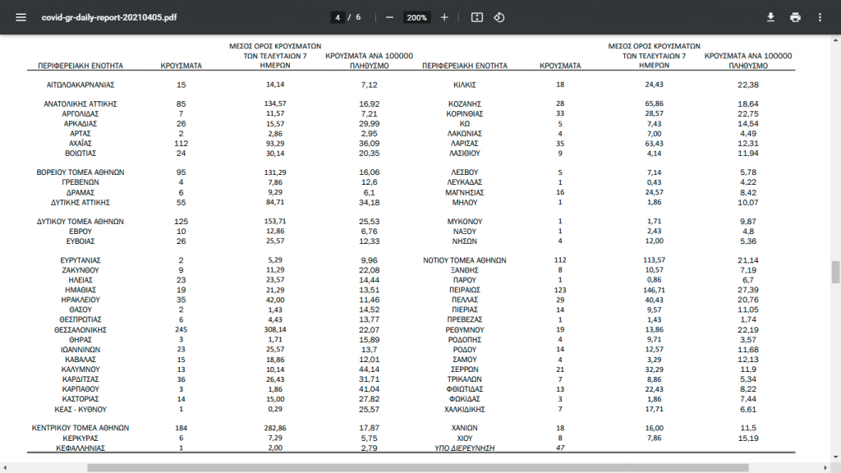Click the ΚΙΛΚΙΣ region name

(x=465, y=85)
